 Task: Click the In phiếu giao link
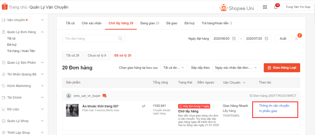pyautogui.click(x=268, y=111)
